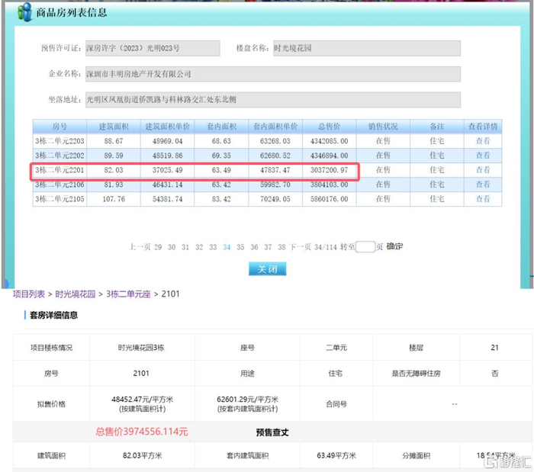This screenshot has width=534, height=472.
Task: Open 项目列表 in the breadcrumb
Action: [x=30, y=294]
